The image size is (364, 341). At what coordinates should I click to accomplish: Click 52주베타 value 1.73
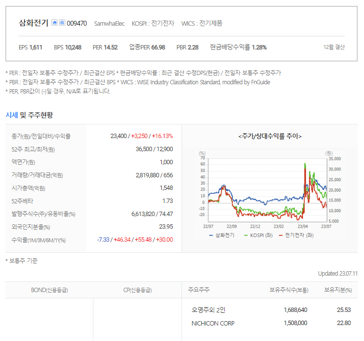click(167, 201)
